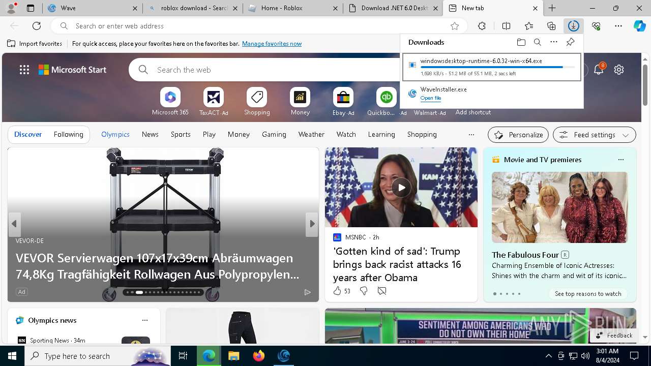Open File Explorer from taskbar
This screenshot has height=366, width=651.
233,356
